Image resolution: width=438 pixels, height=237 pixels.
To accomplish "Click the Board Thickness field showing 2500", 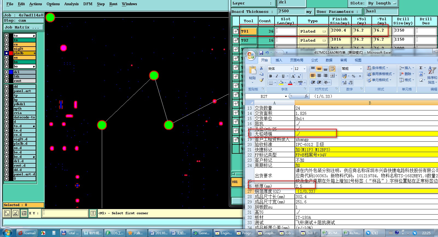I will pyautogui.click(x=291, y=12).
